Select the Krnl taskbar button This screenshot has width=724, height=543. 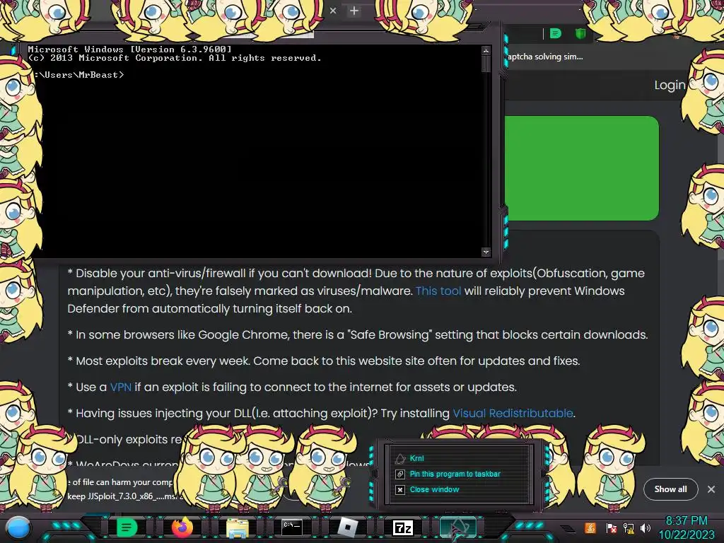(x=457, y=527)
